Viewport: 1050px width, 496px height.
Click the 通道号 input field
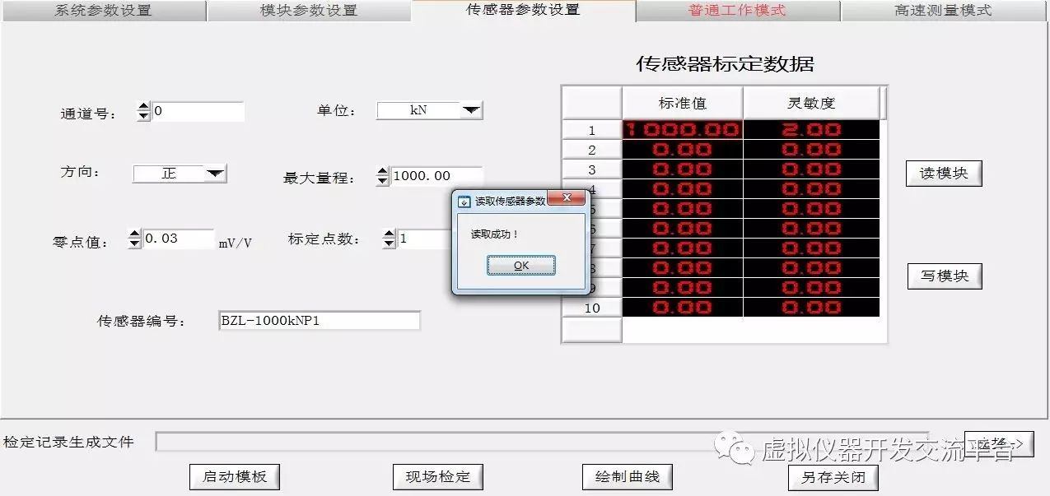click(198, 112)
